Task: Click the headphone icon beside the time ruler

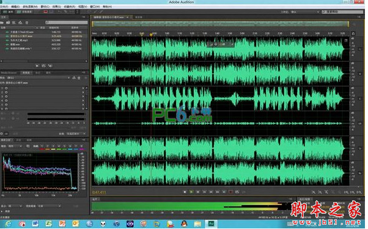Action: coord(353,34)
